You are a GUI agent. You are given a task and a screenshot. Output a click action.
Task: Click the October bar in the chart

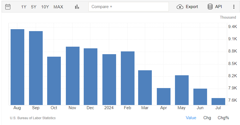click(54, 81)
